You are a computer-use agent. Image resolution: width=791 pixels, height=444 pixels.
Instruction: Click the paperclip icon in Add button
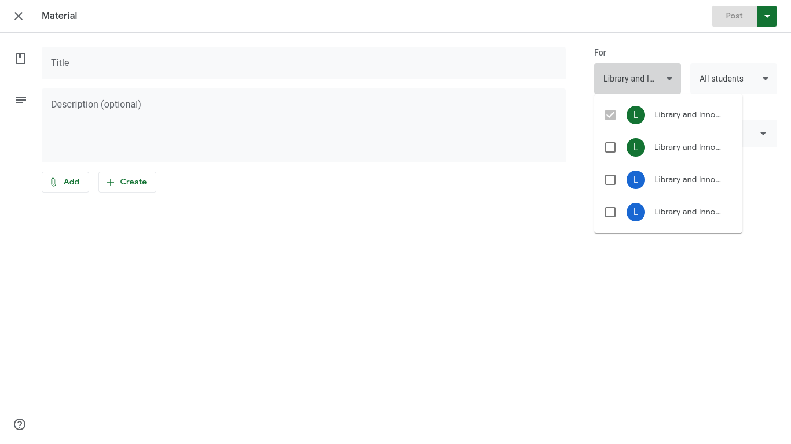coord(54,182)
